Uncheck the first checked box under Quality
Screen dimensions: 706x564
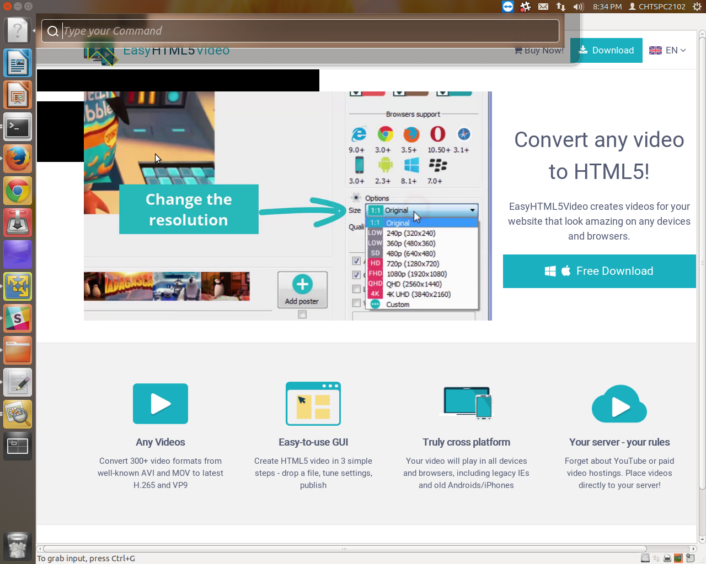click(x=356, y=261)
